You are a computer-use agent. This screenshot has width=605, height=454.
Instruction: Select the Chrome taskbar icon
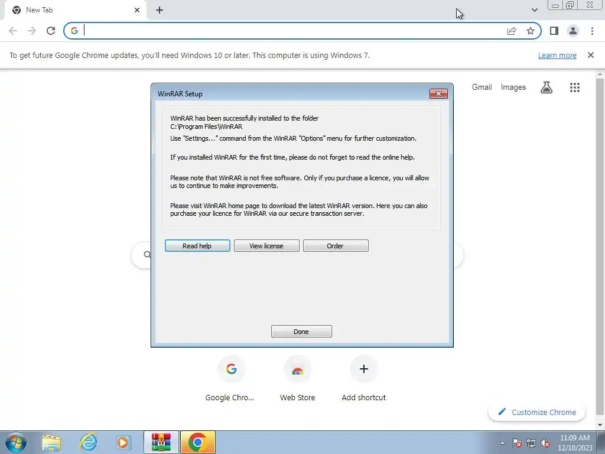click(x=197, y=442)
